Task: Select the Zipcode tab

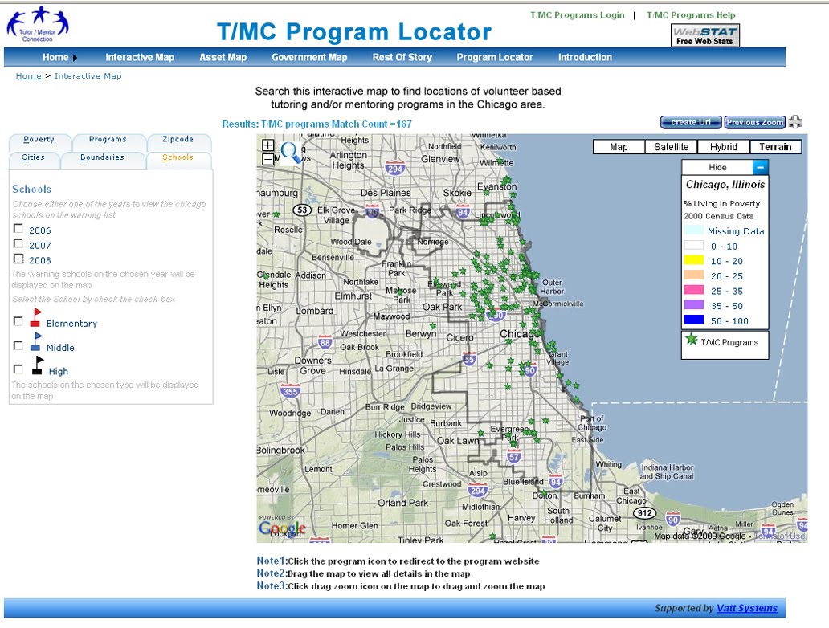Action: [178, 140]
